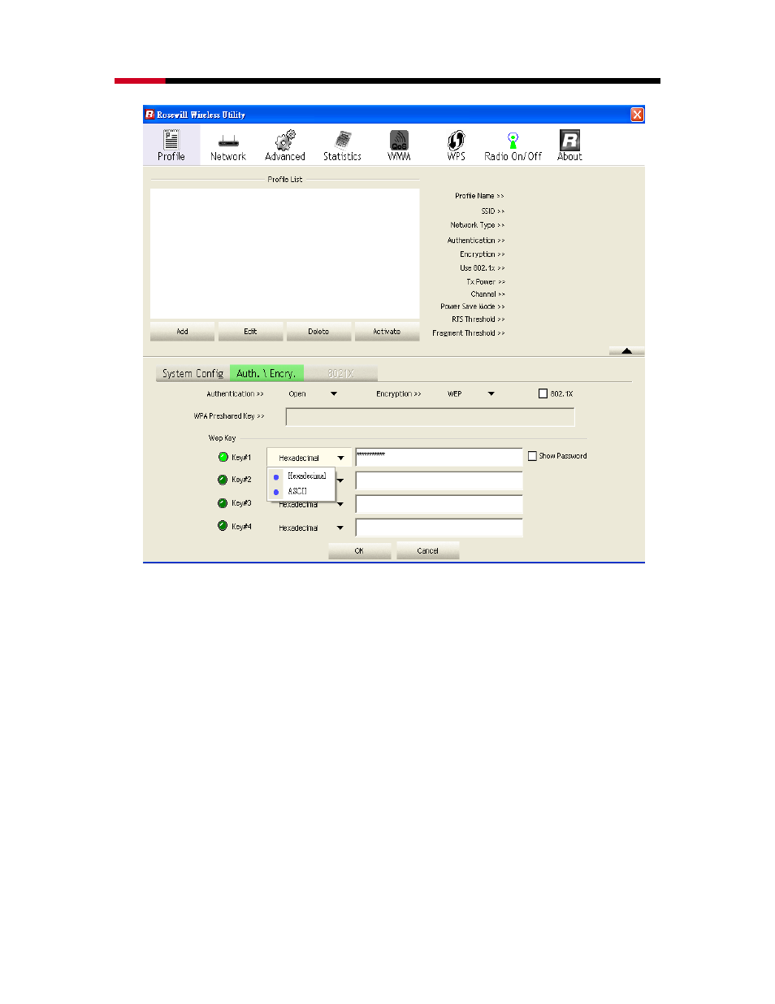Open the Encryption dropdown showing WEP

470,393
